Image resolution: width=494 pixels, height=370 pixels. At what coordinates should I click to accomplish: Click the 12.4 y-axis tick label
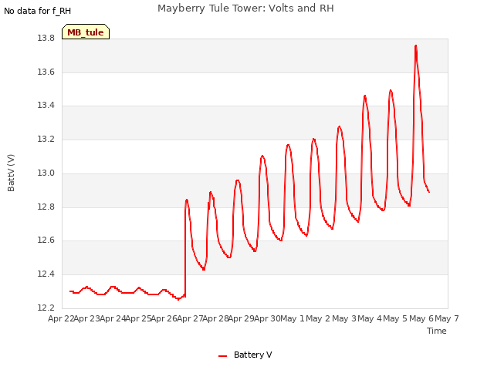pos(46,274)
